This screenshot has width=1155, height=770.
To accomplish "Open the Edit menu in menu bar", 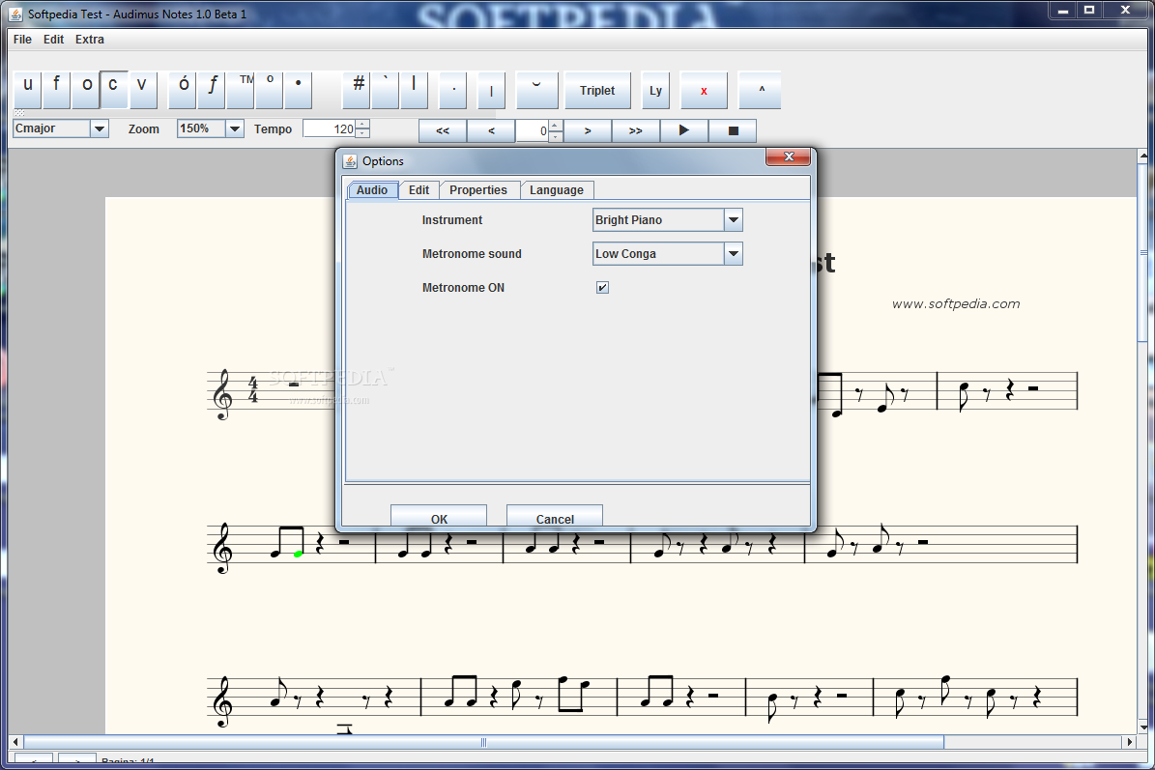I will (x=54, y=39).
